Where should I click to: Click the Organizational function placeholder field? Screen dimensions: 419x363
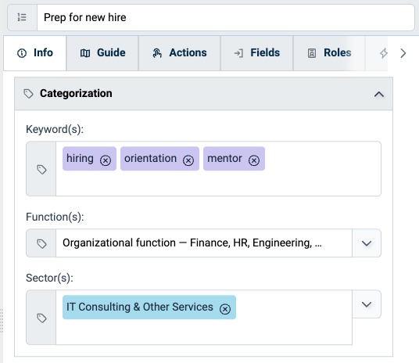pos(204,243)
